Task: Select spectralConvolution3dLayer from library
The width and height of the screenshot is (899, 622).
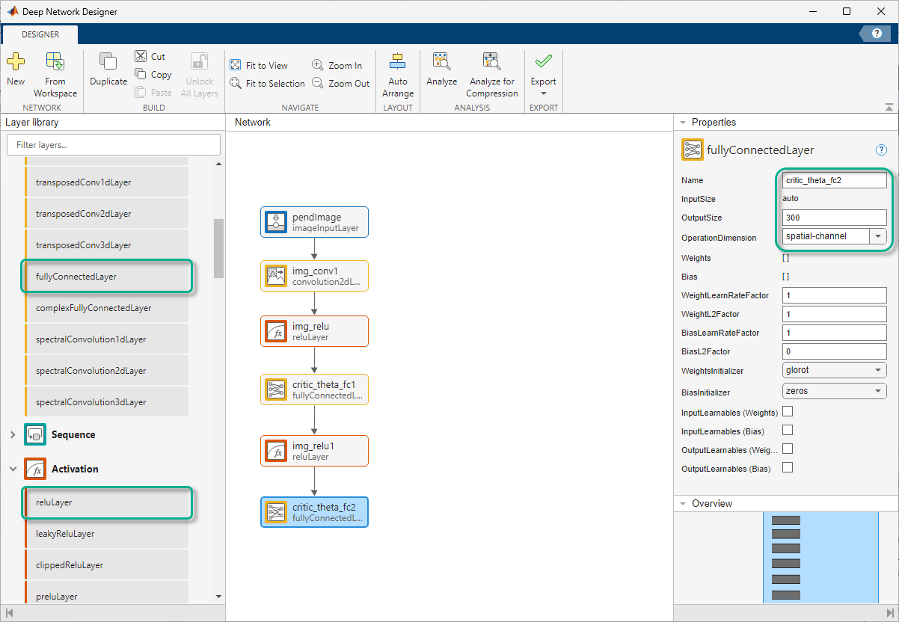Action: click(107, 401)
